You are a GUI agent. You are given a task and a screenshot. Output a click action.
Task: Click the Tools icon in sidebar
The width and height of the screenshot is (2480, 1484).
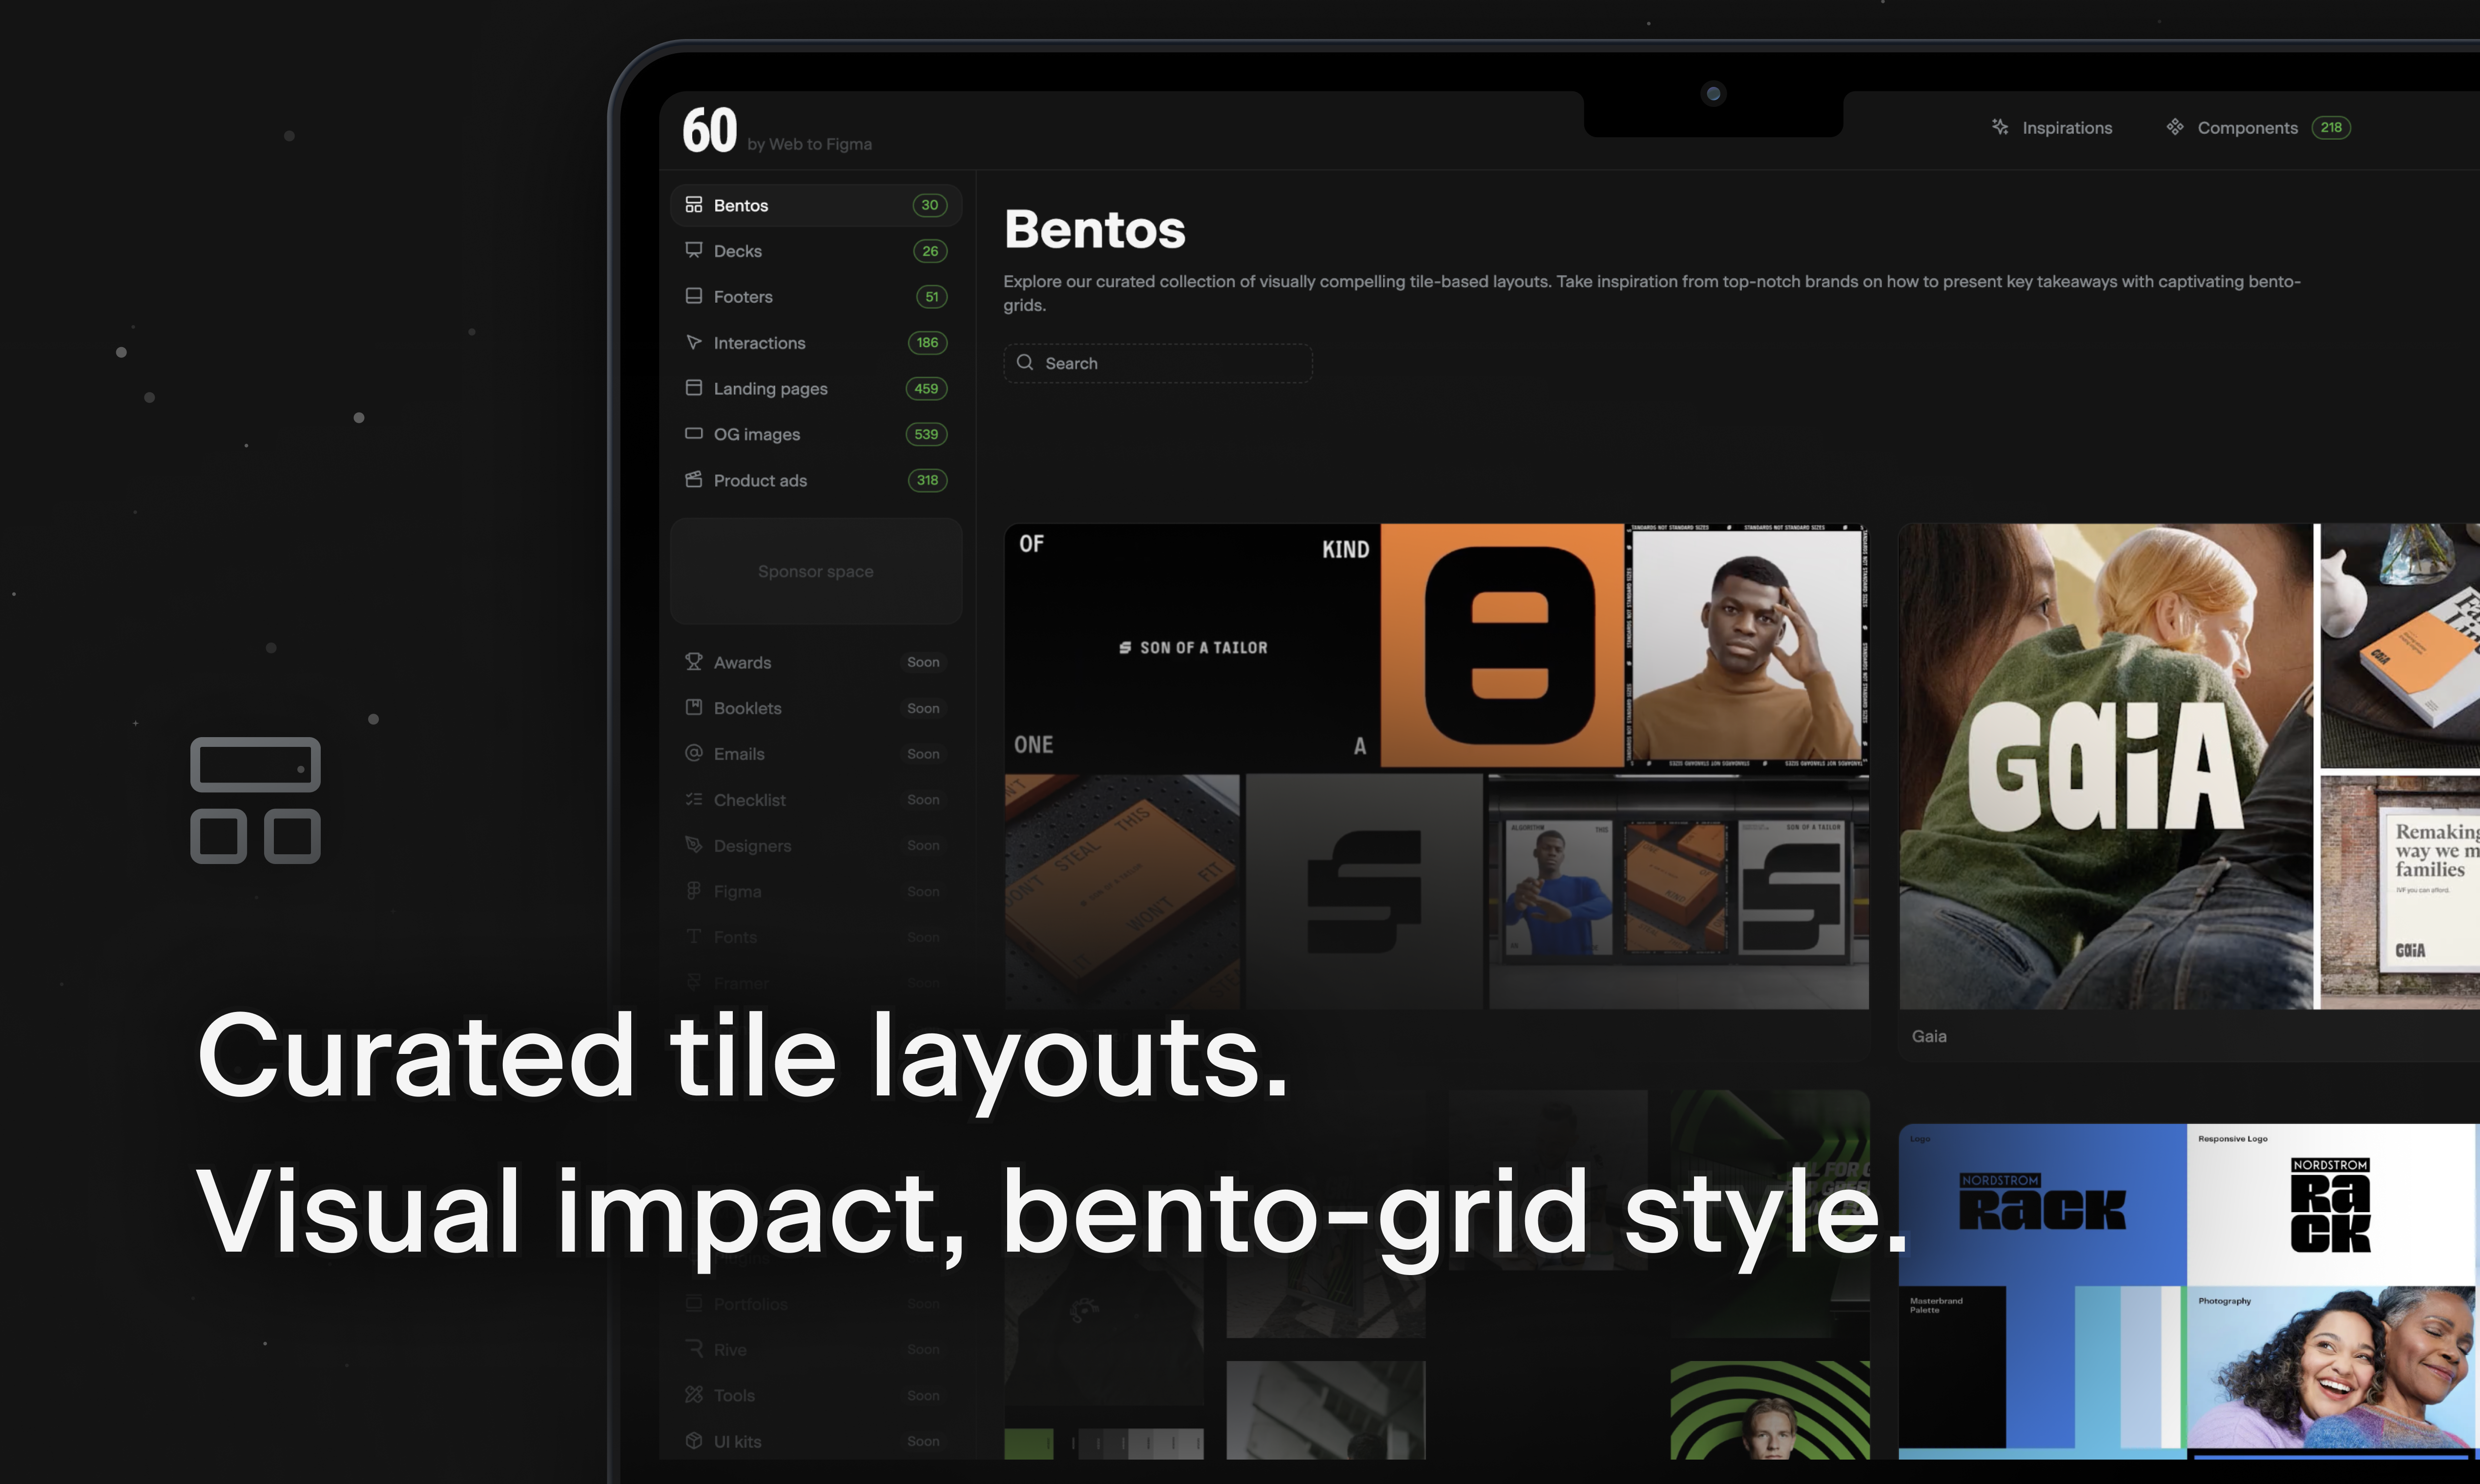[693, 1395]
